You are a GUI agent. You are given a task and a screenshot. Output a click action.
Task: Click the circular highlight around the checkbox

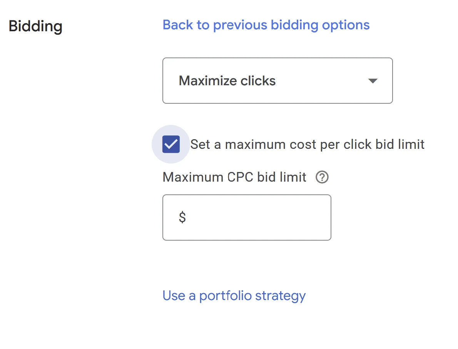pyautogui.click(x=171, y=144)
